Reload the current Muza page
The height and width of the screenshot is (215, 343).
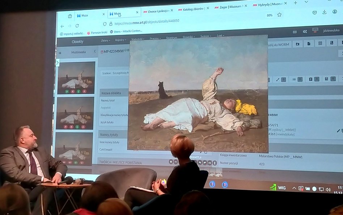click(x=77, y=26)
